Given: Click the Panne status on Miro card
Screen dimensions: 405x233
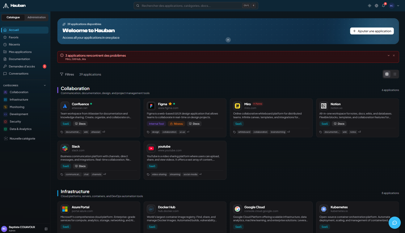Looking at the screenshot, I should point(258,104).
